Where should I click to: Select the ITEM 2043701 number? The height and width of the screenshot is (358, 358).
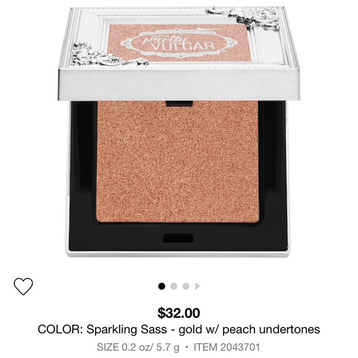(x=227, y=348)
